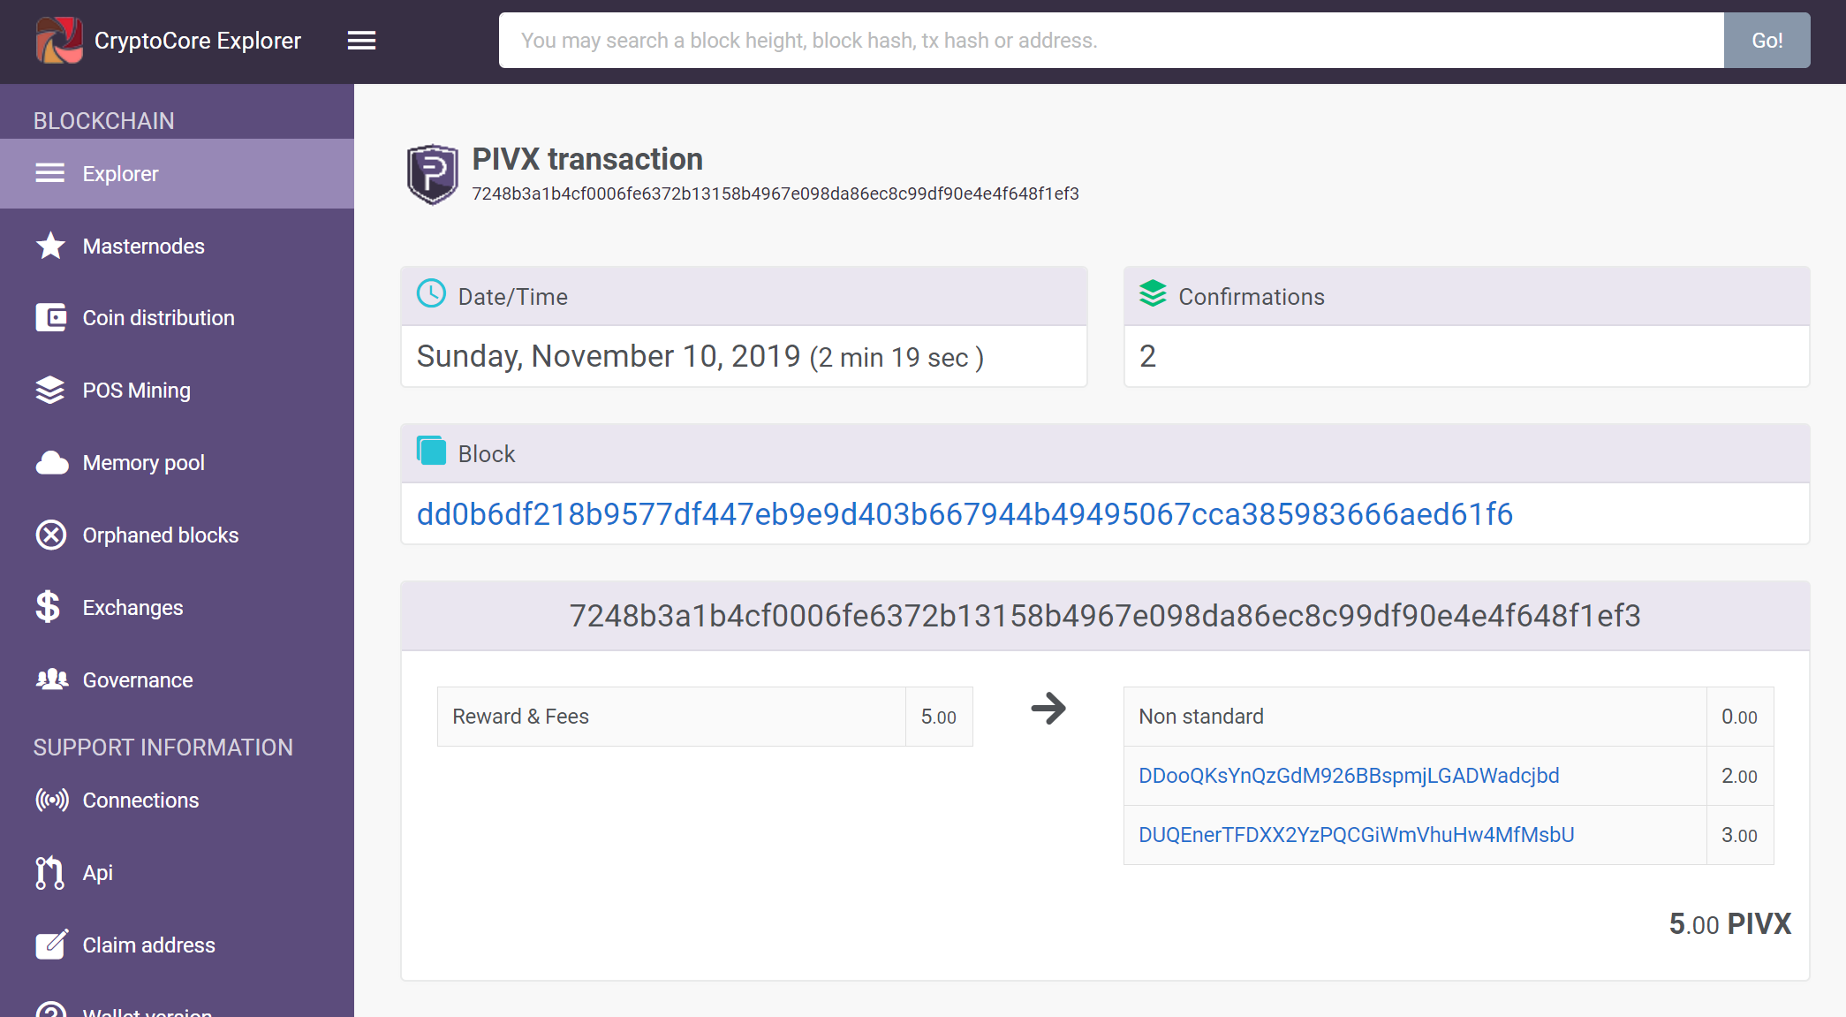This screenshot has width=1846, height=1017.
Task: Click the PIVX shield logo
Action: pyautogui.click(x=432, y=174)
